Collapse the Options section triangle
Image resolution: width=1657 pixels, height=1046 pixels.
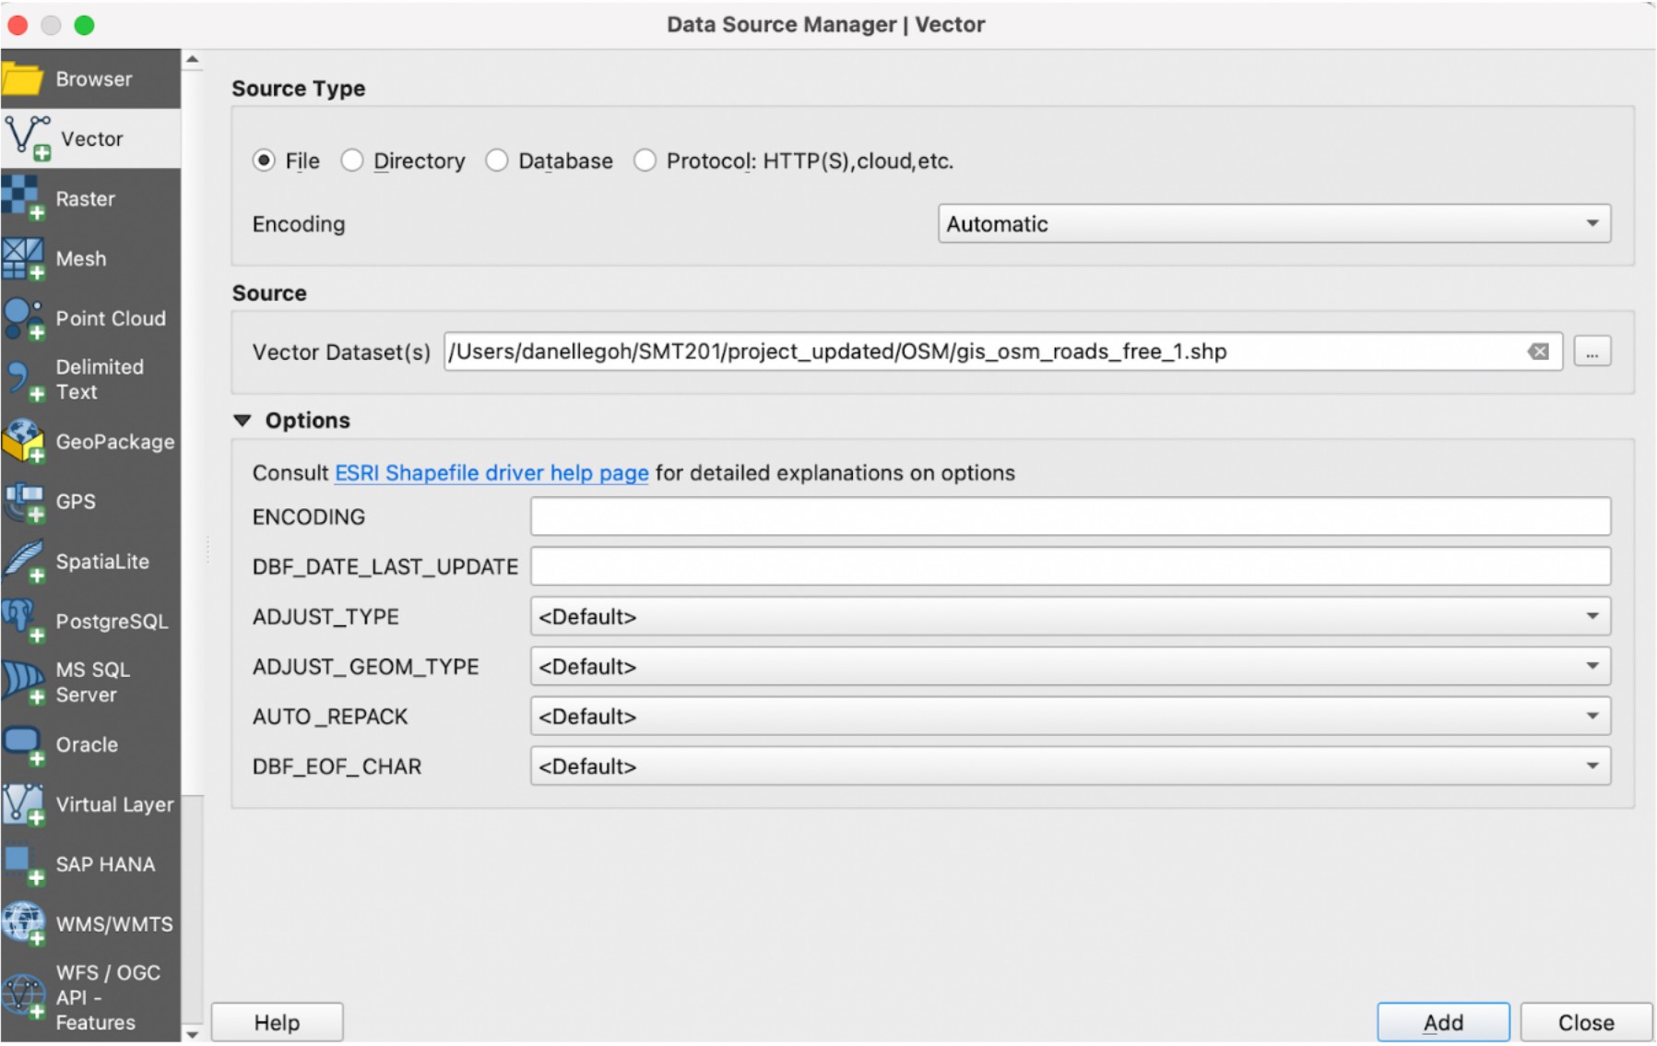click(x=243, y=421)
